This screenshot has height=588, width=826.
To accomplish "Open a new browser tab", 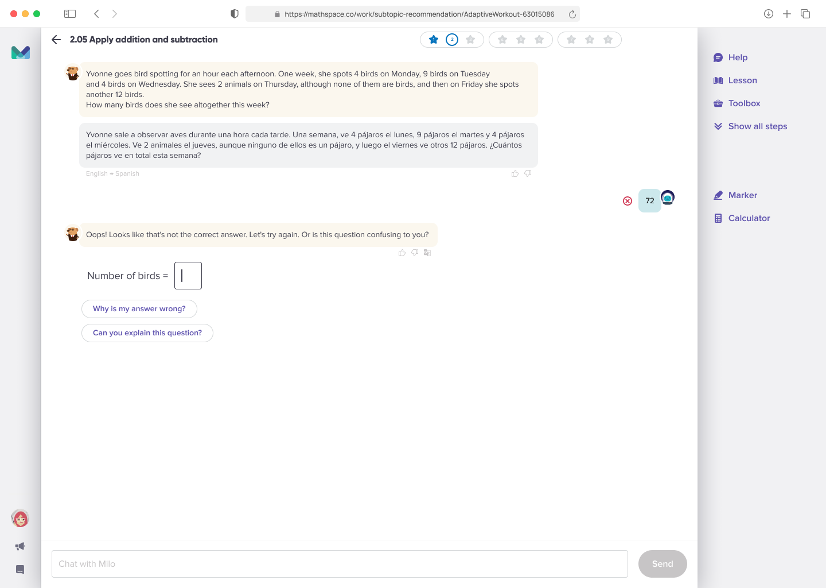I will [787, 14].
